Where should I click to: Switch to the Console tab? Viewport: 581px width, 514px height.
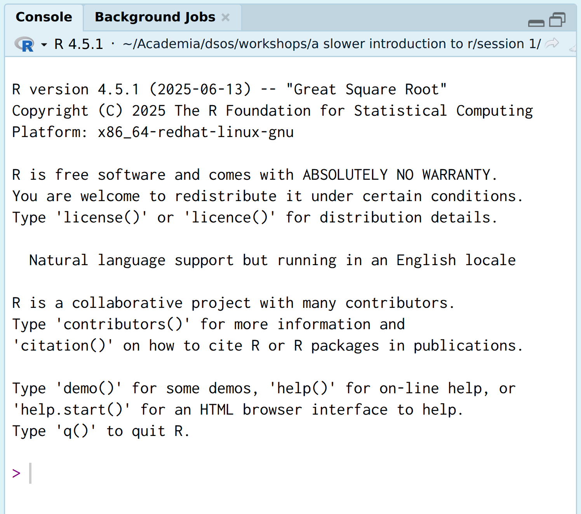(x=44, y=17)
